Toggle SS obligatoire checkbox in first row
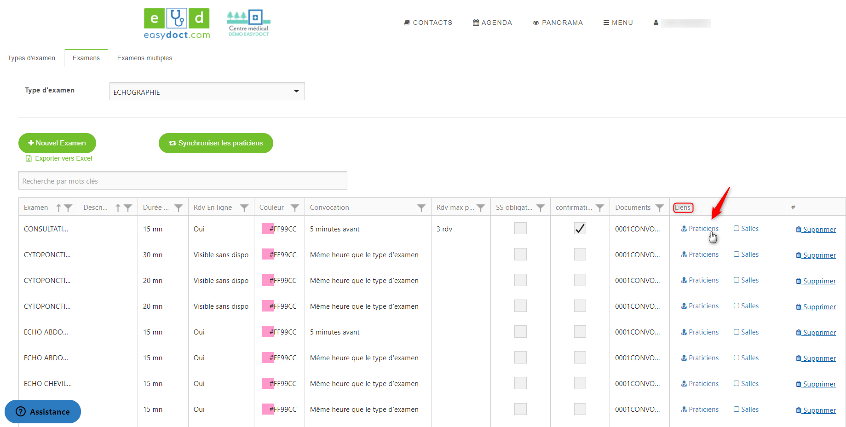 [520, 229]
